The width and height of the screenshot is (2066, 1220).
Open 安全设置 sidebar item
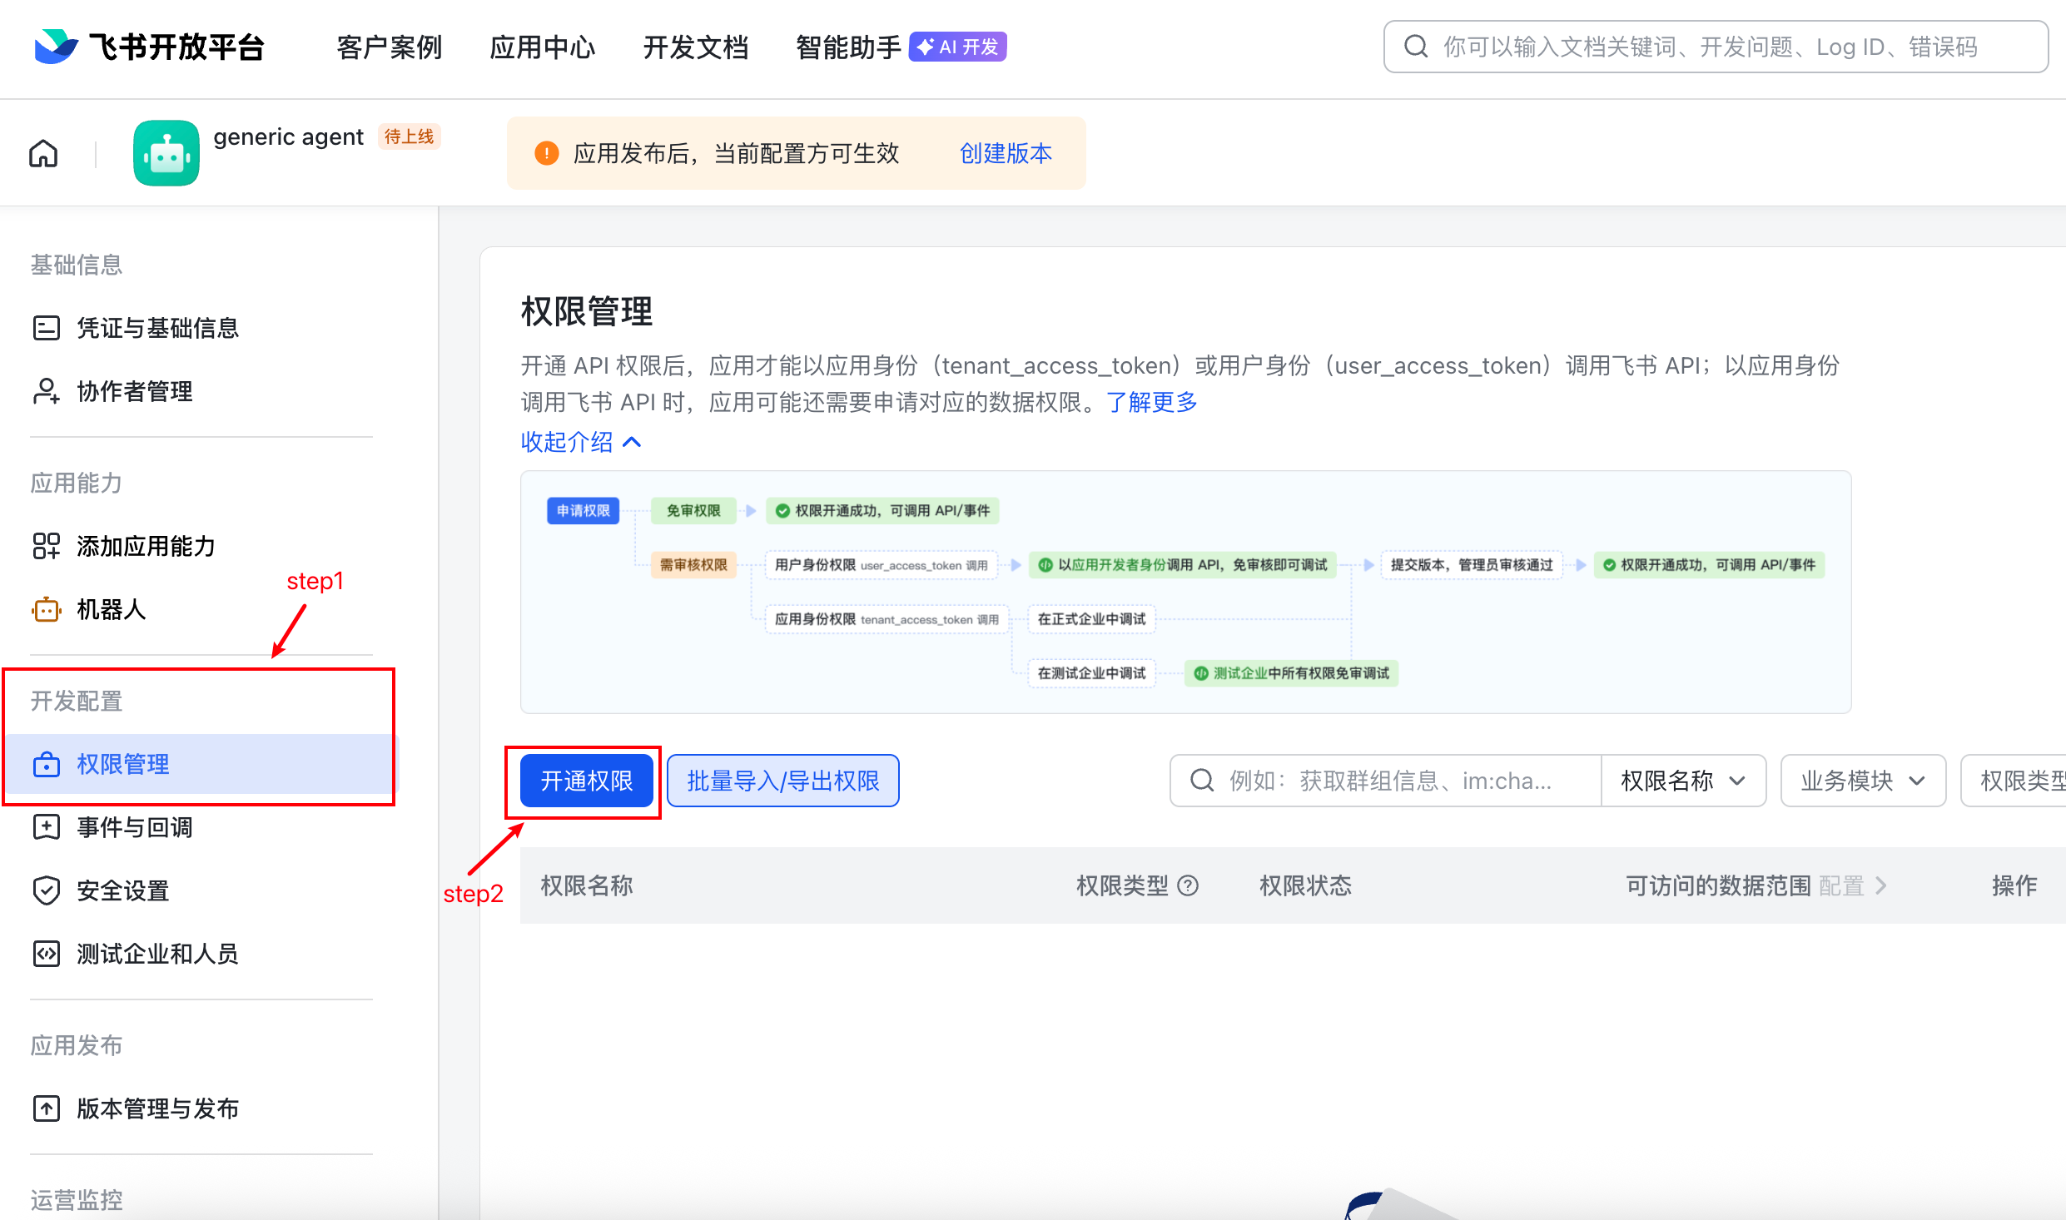(x=122, y=890)
